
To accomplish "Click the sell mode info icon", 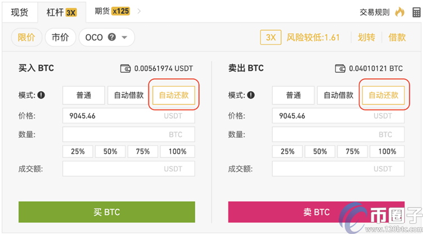I will point(250,96).
